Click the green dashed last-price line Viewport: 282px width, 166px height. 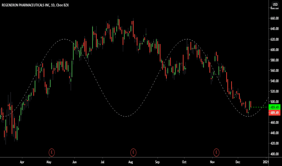(260, 107)
